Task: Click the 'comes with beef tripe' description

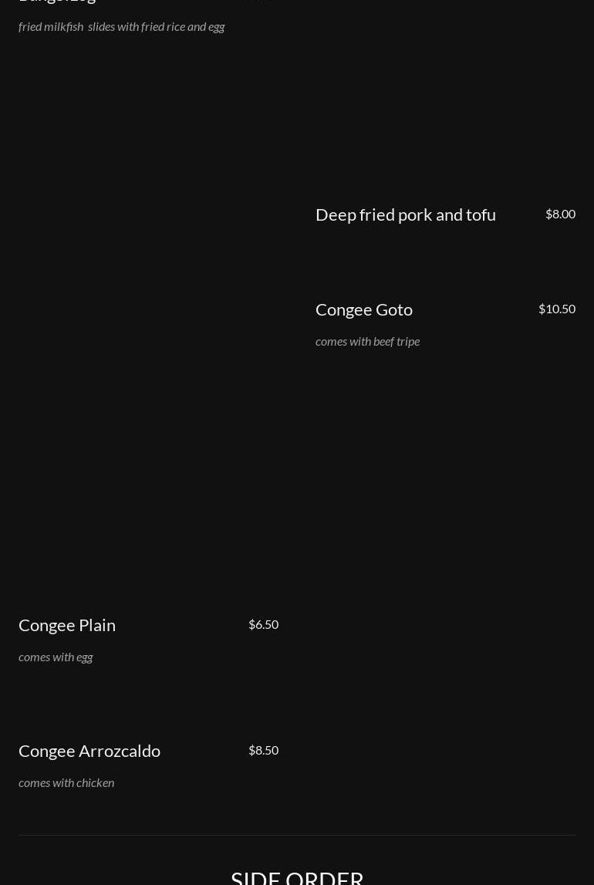Action: tap(367, 342)
